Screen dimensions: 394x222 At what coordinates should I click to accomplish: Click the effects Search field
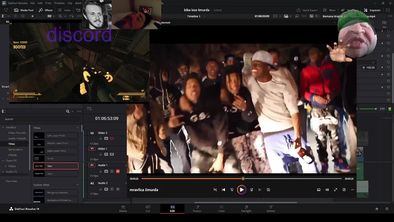tap(41, 119)
